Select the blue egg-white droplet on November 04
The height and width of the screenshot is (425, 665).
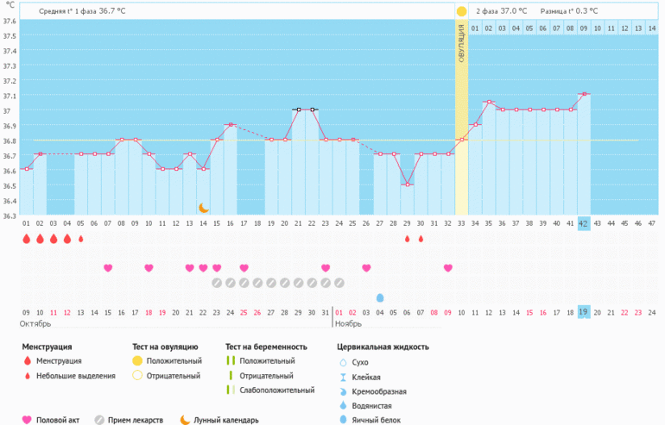coord(380,297)
